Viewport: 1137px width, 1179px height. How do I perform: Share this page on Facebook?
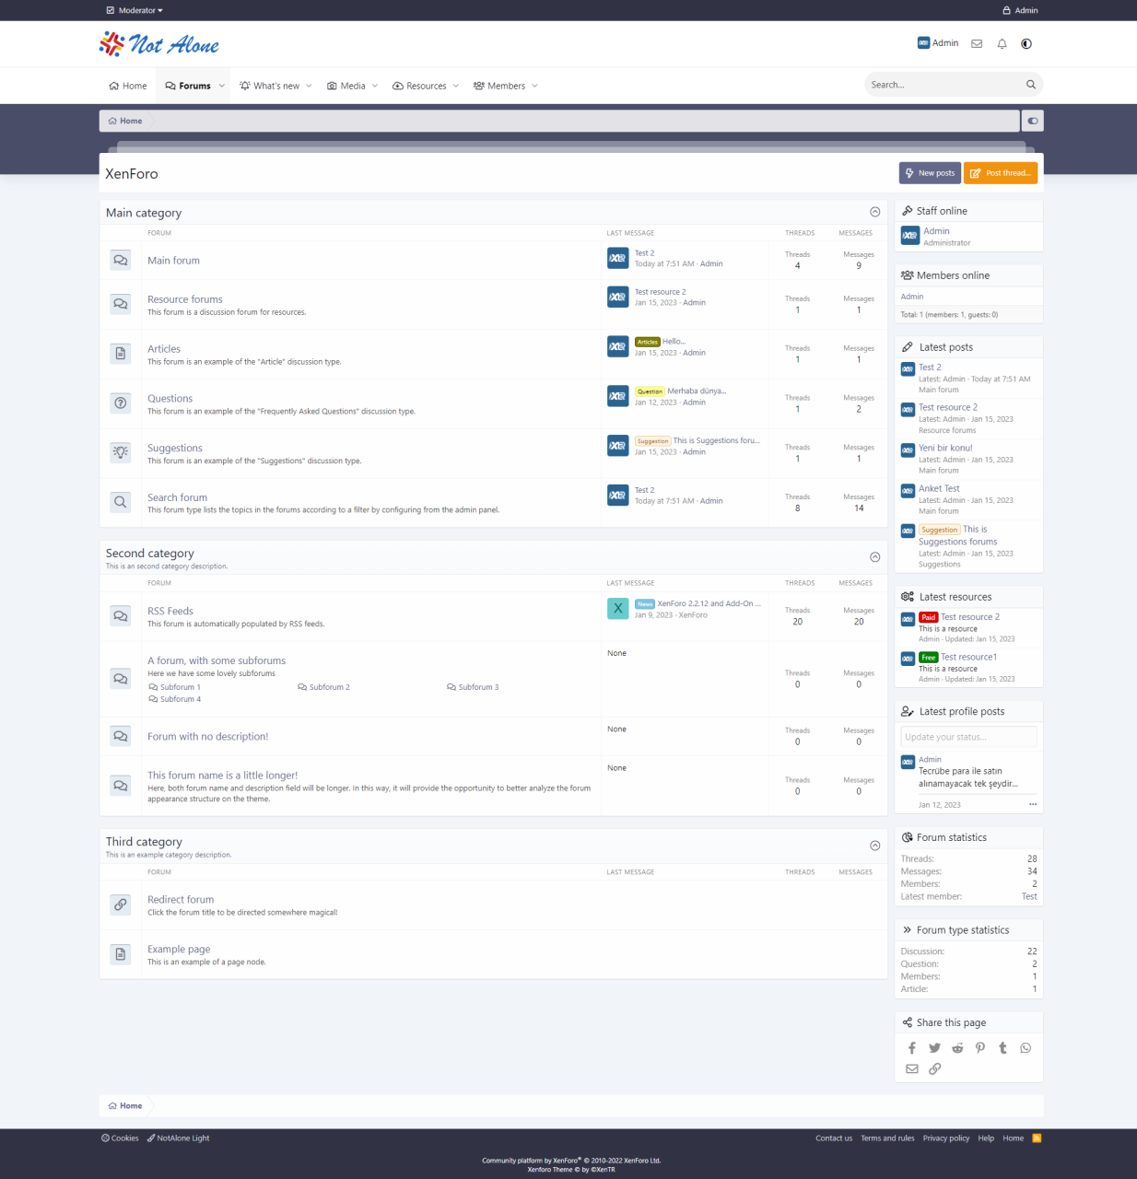(912, 1048)
